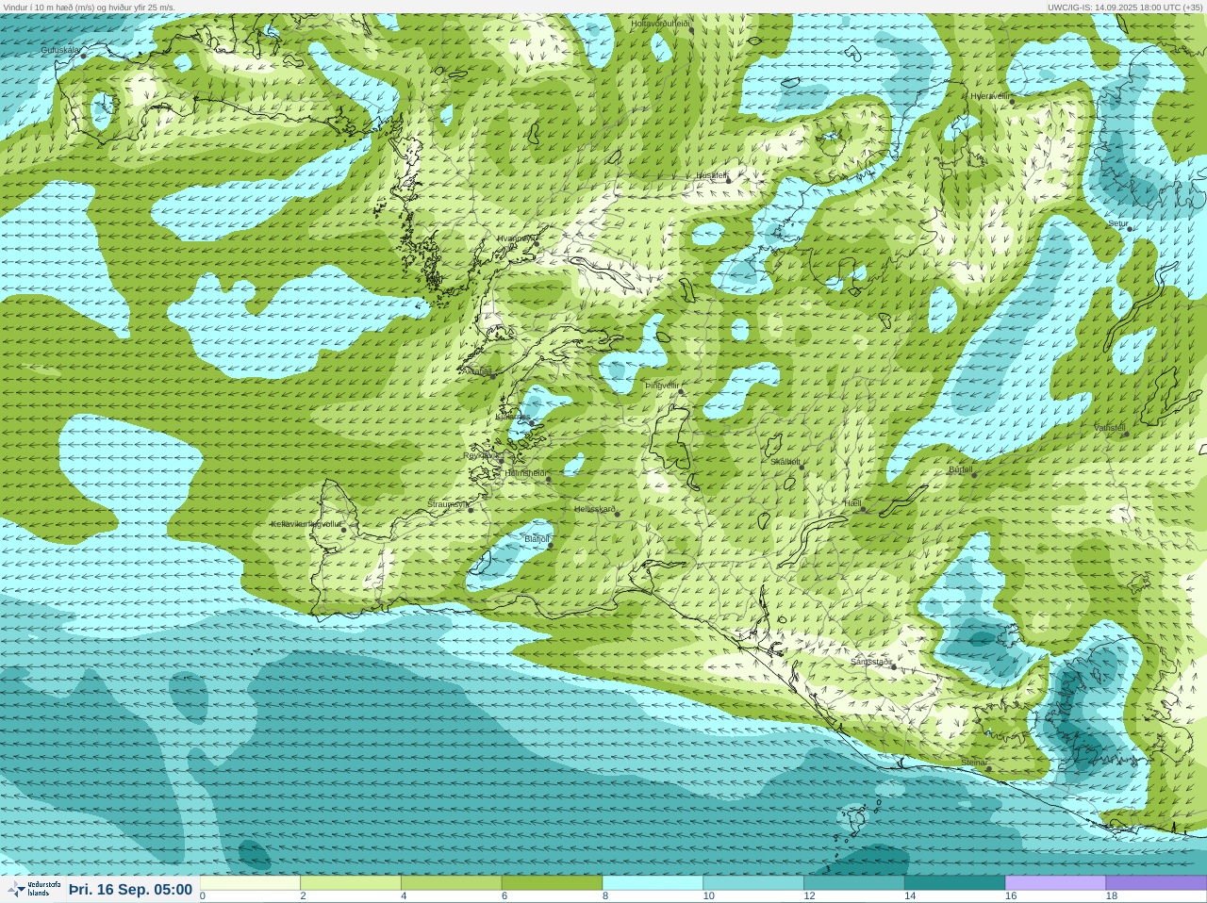Click the Veðurstofa Íslands logo
Viewport: 1207px width, 903px height.
pos(34,889)
